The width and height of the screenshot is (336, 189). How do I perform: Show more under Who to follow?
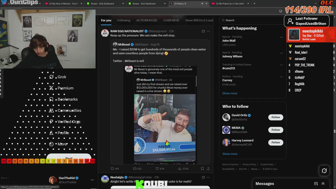pos(230,154)
